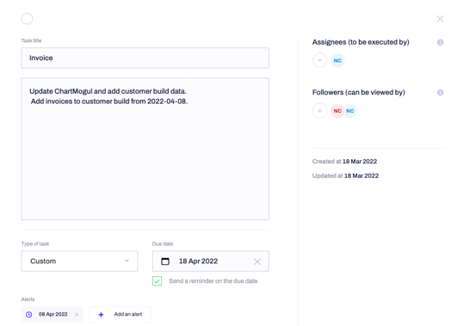Click the plus icon in Add an alert
This screenshot has height=326, width=451.
click(x=101, y=315)
